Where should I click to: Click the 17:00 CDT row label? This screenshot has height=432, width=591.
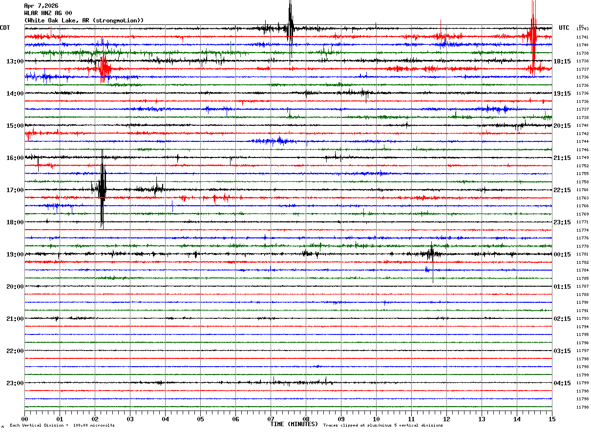(15, 190)
